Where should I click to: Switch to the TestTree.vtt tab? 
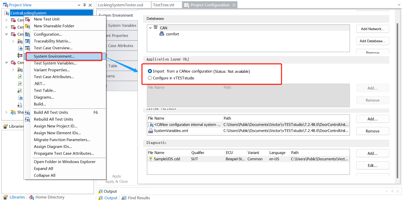pyautogui.click(x=167, y=5)
